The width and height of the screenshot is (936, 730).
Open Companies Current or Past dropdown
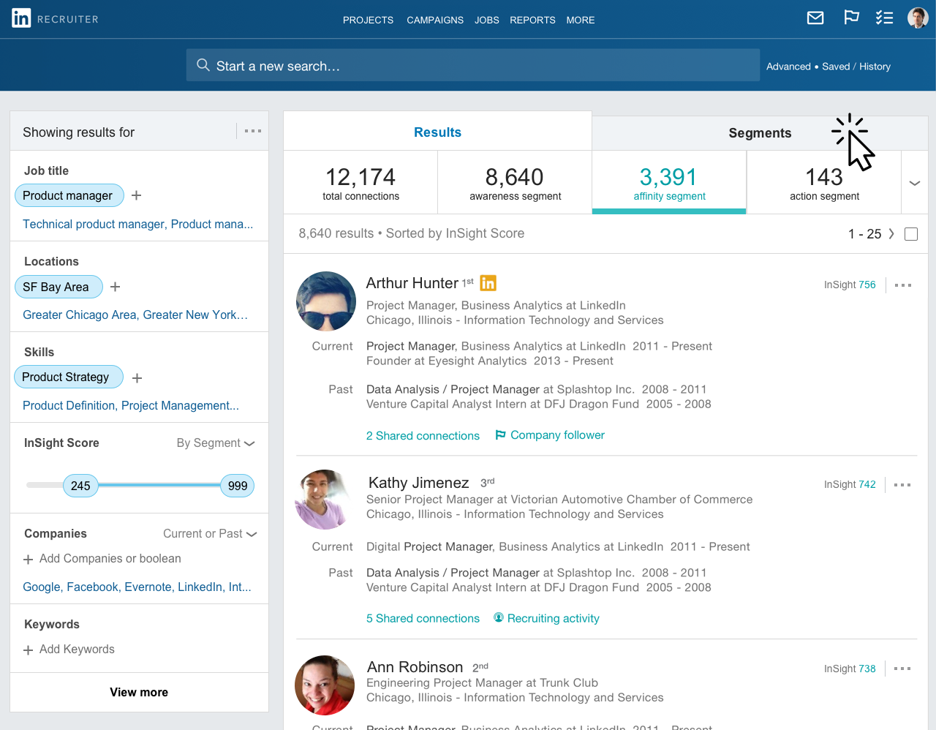click(210, 534)
